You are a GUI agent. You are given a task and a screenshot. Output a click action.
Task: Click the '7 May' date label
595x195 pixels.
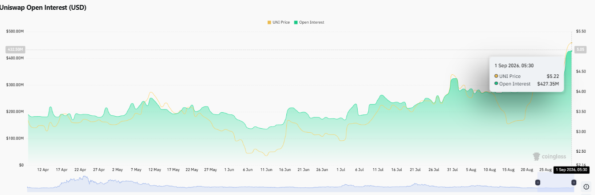coord(136,170)
